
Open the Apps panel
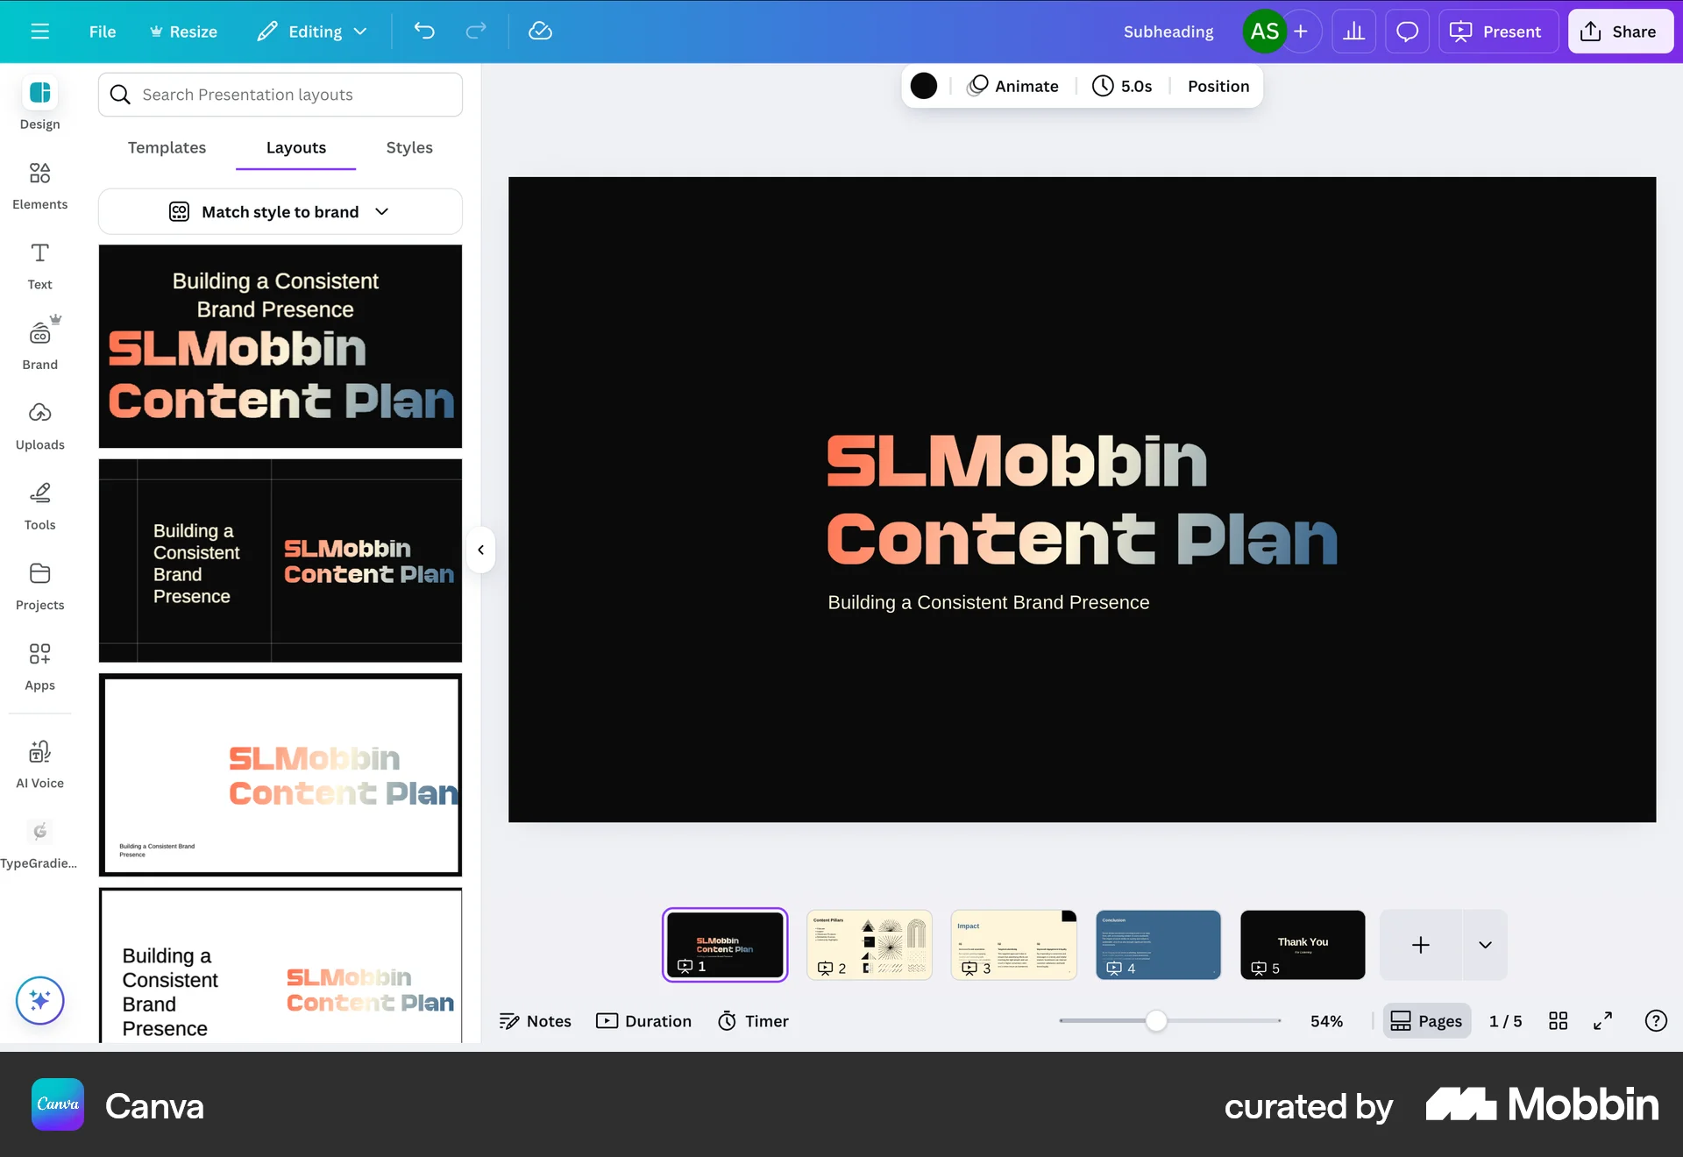pyautogui.click(x=39, y=664)
